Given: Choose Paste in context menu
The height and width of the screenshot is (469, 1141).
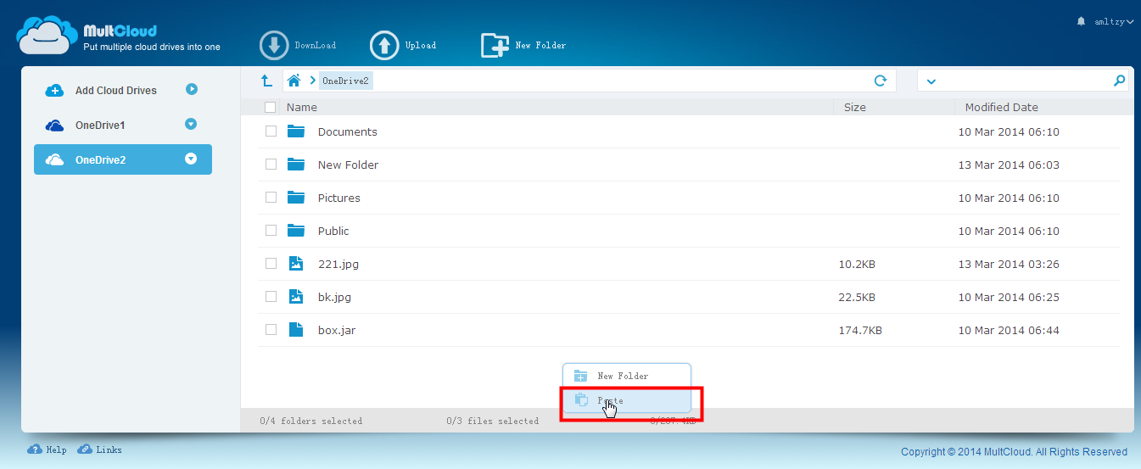Looking at the screenshot, I should [x=627, y=400].
